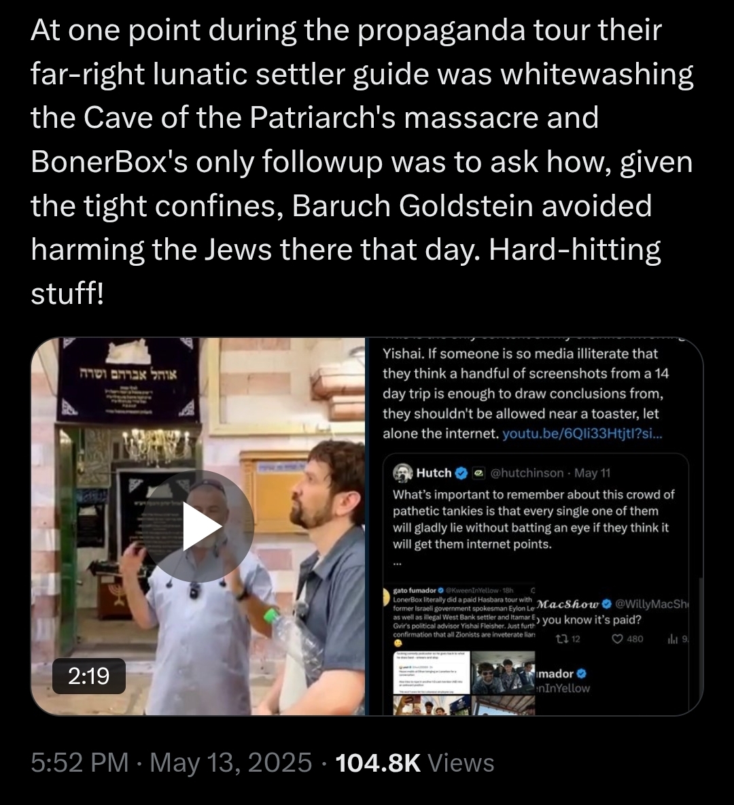
Task: Click the affiliate badge beside Hutch's checkmark
Action: pyautogui.click(x=478, y=473)
